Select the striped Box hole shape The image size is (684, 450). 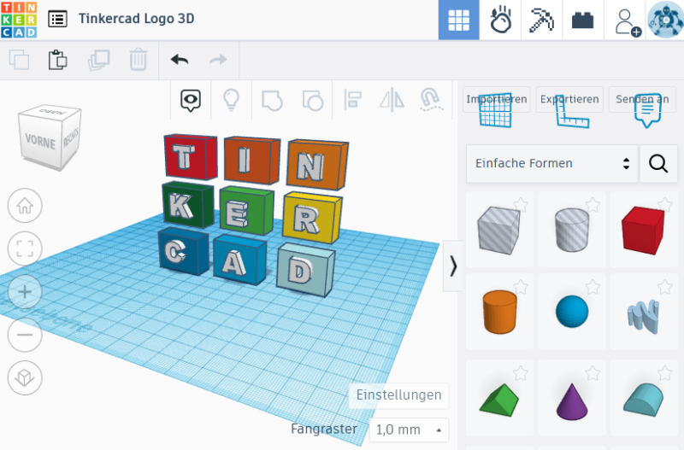tap(499, 230)
